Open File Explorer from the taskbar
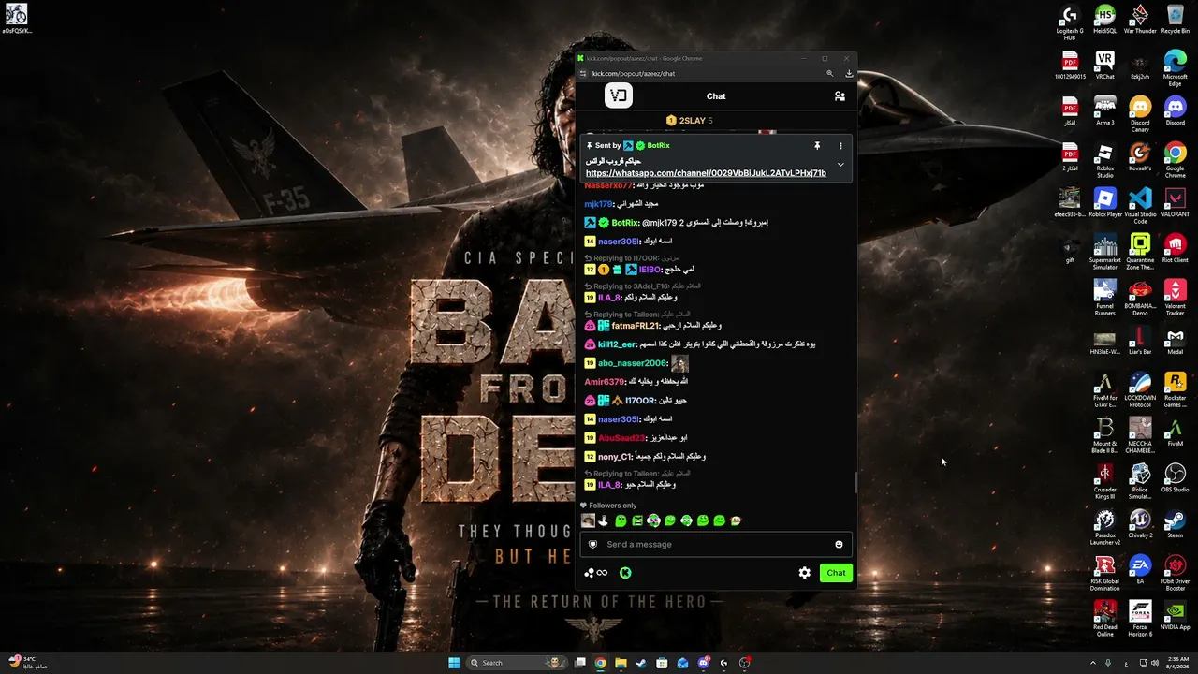1198x674 pixels. (x=621, y=663)
